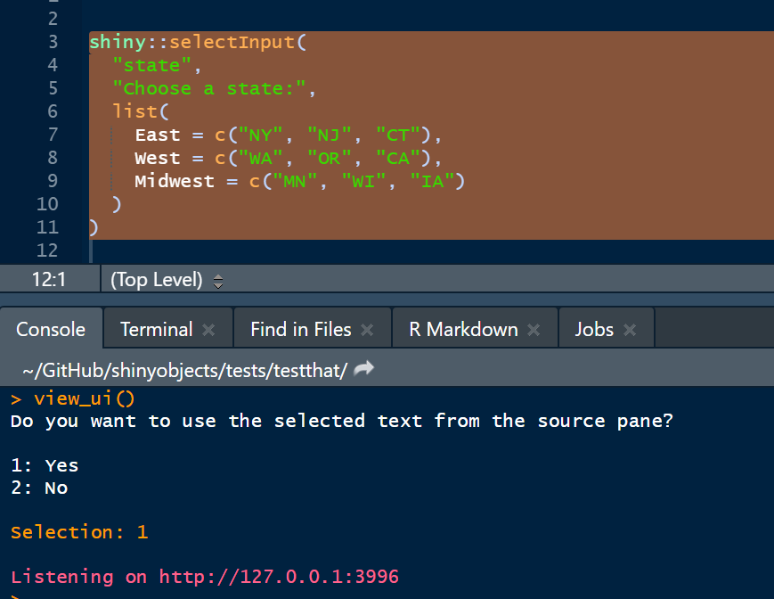Click the console working directory path

pos(184,370)
